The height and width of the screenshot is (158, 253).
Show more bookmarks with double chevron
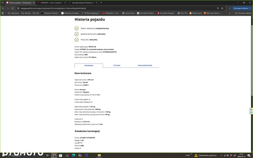[230, 13]
